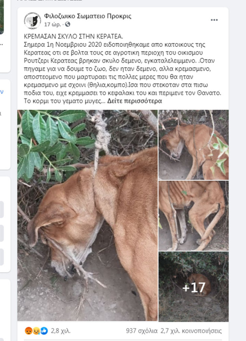
Task: Expand post with Δείτε περισσότερα
Action: point(135,101)
